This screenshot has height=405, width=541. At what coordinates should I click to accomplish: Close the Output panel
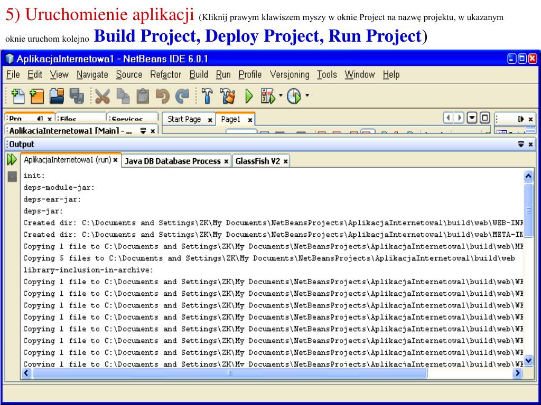[530, 144]
